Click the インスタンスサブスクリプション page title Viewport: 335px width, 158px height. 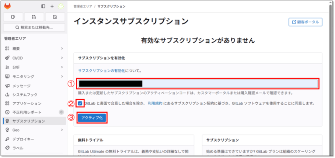[131, 21]
